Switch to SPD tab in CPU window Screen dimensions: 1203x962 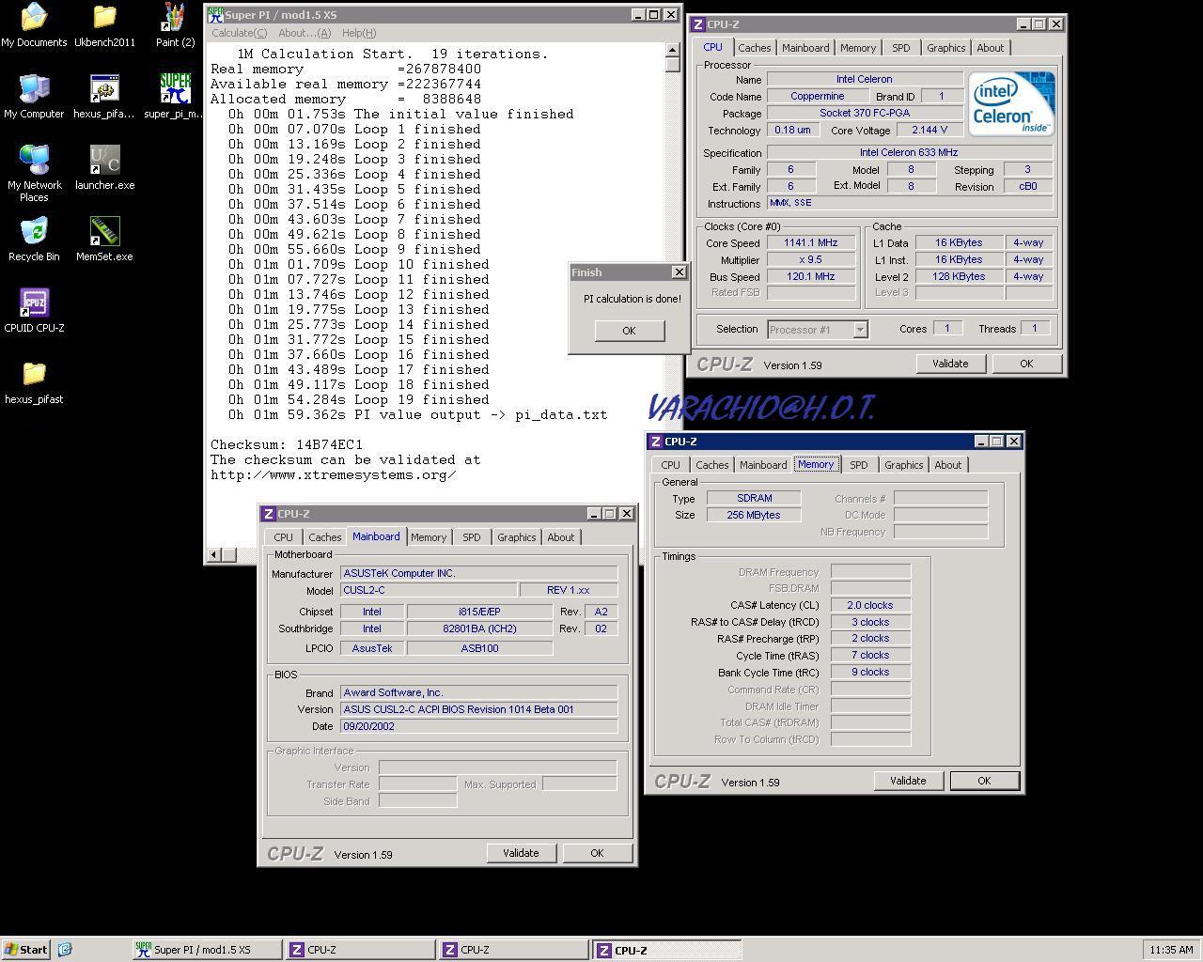[901, 48]
